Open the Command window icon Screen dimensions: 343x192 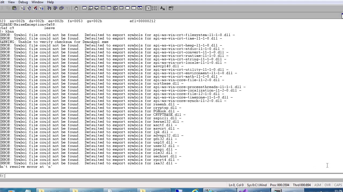click(84, 8)
